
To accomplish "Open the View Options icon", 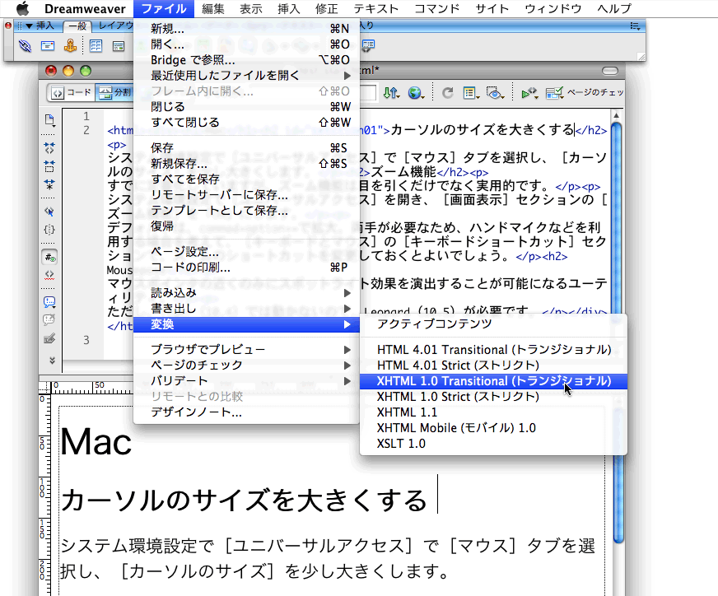I will coord(471,93).
